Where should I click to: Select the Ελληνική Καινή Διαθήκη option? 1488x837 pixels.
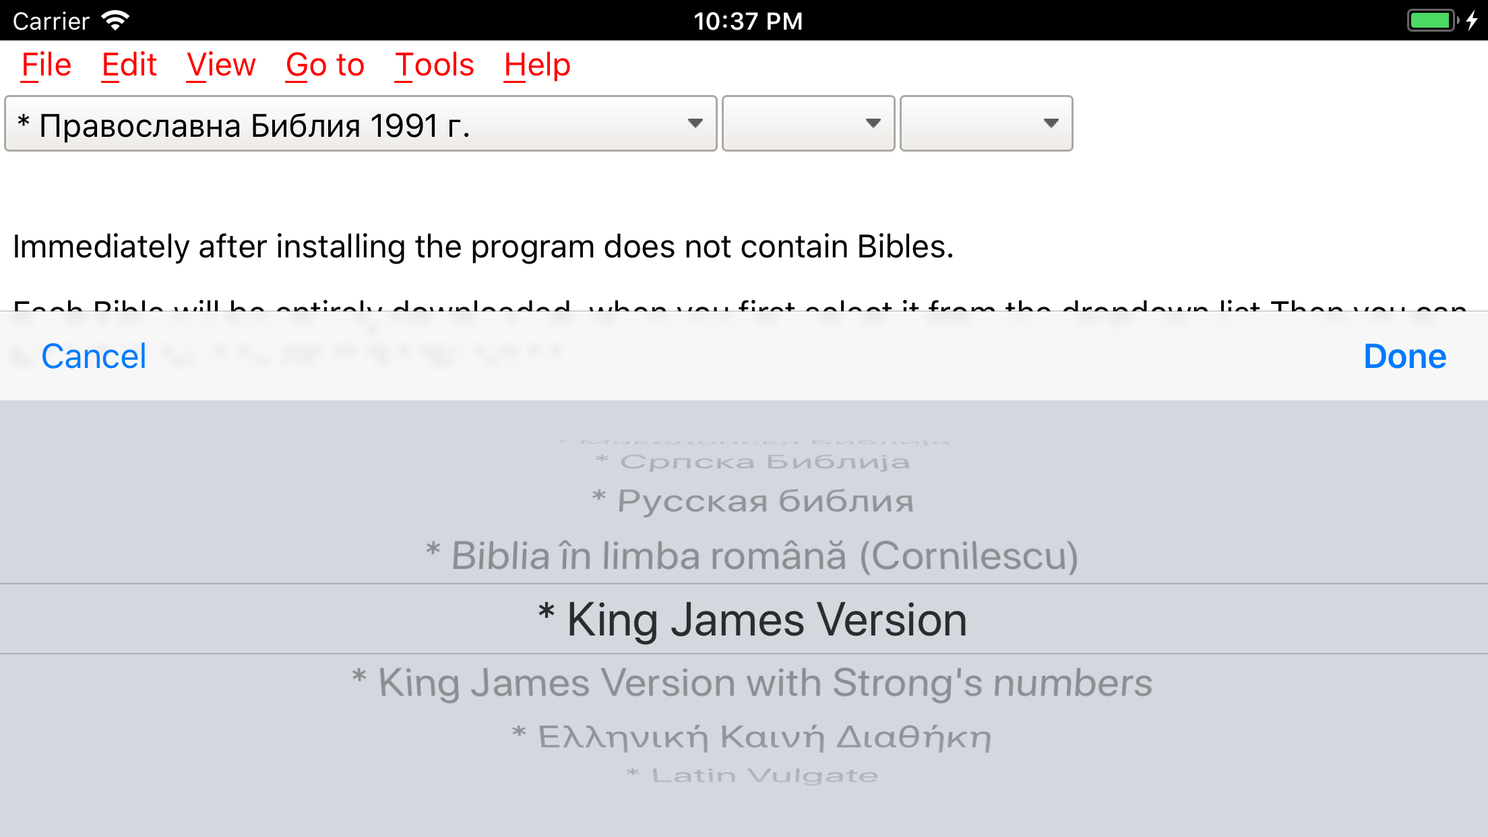coord(752,737)
